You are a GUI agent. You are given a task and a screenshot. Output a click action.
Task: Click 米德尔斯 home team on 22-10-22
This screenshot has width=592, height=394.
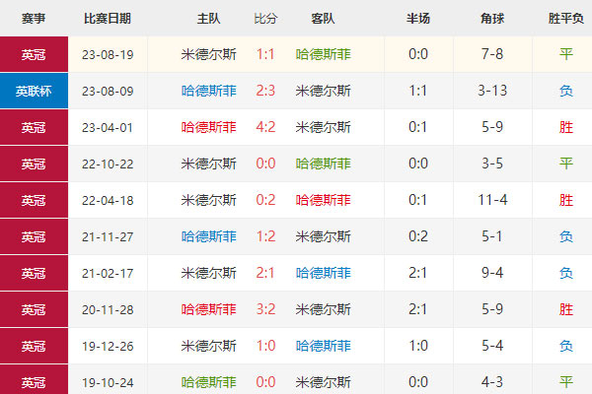tap(209, 164)
